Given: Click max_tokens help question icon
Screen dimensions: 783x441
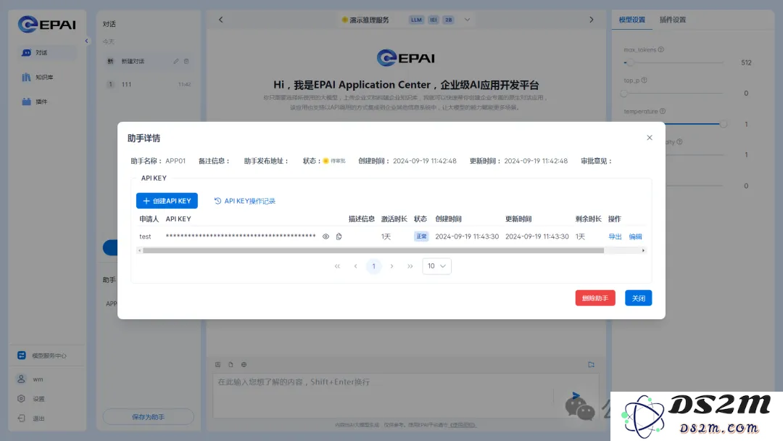Looking at the screenshot, I should [660, 49].
